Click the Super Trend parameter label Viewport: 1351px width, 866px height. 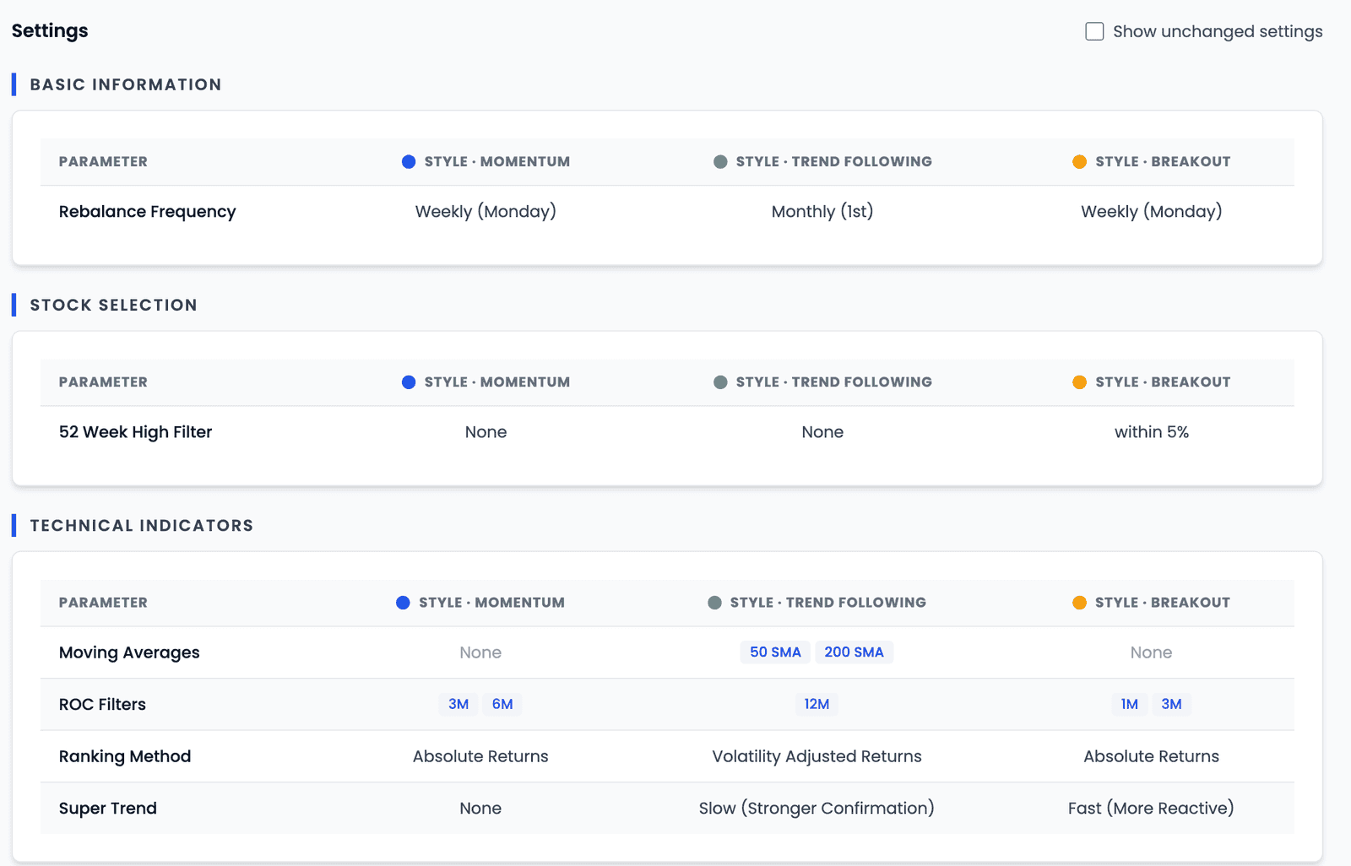(108, 808)
